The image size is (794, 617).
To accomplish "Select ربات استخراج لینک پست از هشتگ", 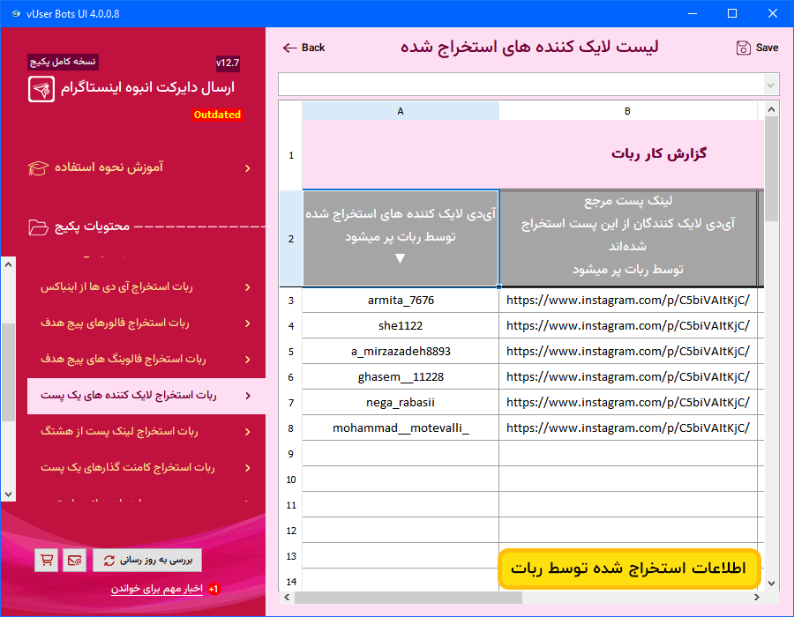I will 146,431.
